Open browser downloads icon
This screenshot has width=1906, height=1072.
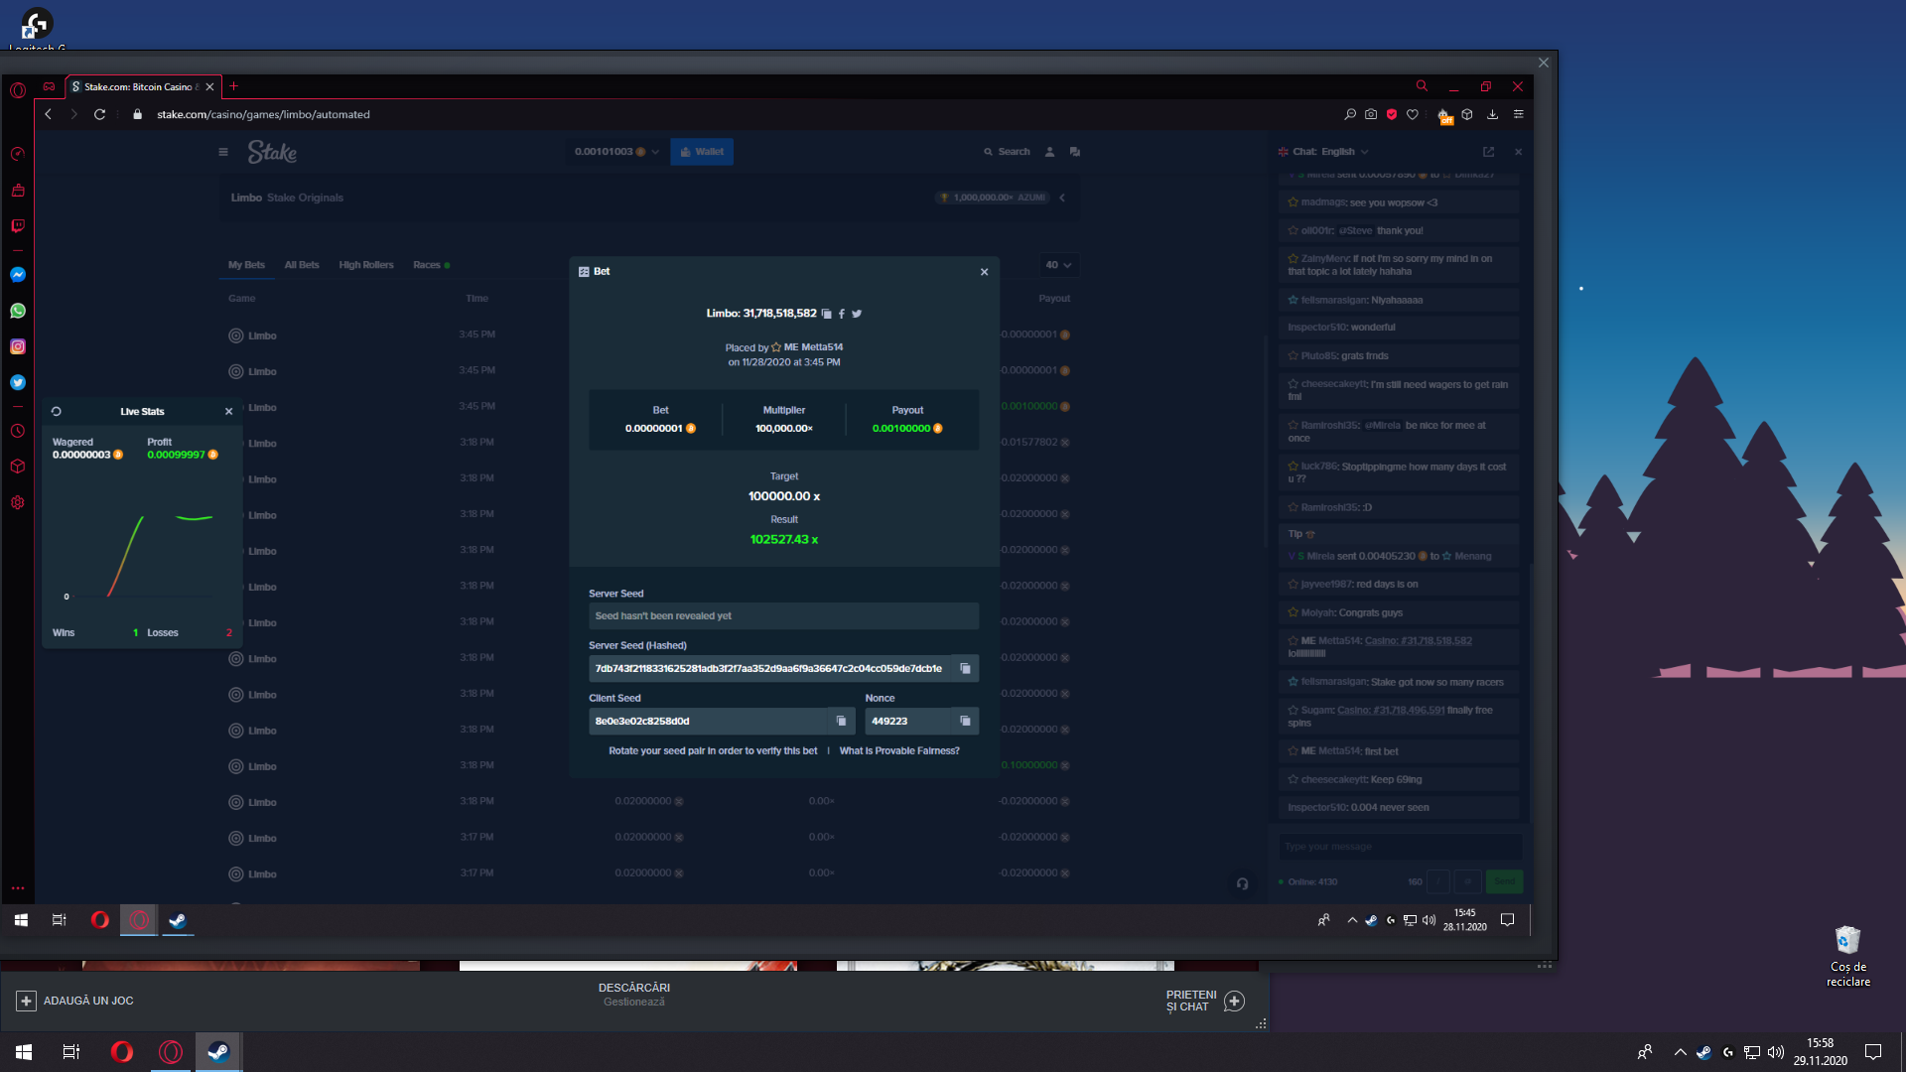[1492, 114]
